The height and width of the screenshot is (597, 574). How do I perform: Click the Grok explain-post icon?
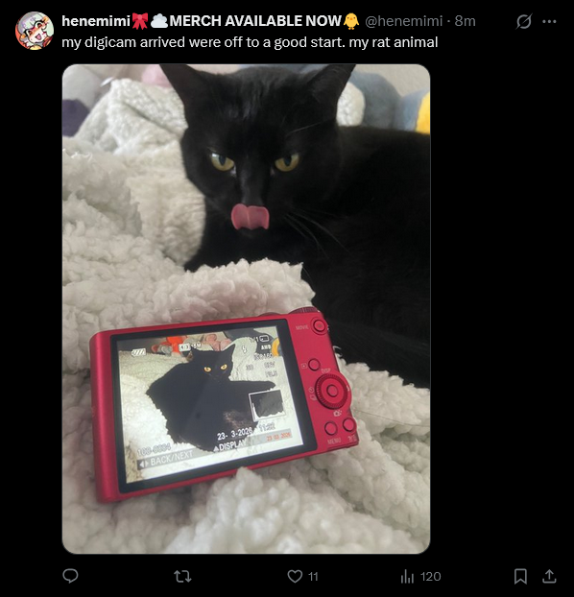coord(524,21)
